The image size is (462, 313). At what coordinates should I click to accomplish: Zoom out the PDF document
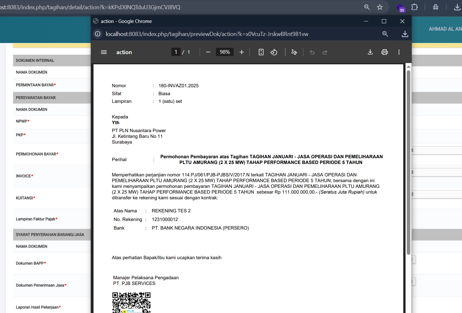(208, 52)
